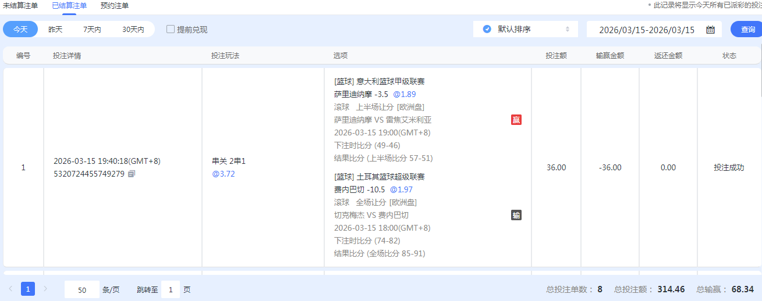Click 总输赢 68.34 summary
Image resolution: width=762 pixels, height=301 pixels.
point(725,289)
